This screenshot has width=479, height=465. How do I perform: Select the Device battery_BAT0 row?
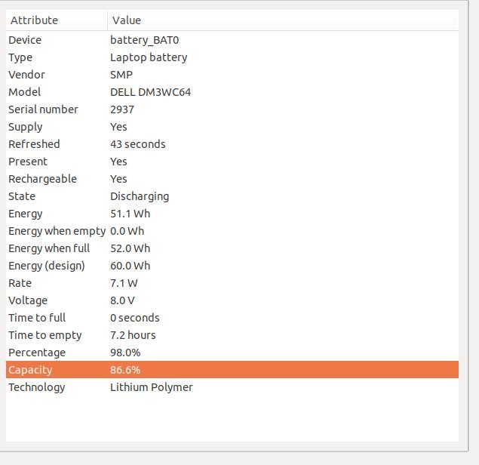click(232, 40)
